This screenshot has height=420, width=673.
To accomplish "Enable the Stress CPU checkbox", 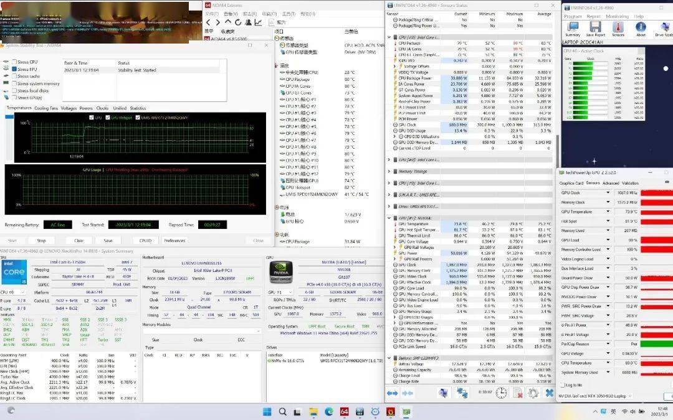I will (14, 62).
